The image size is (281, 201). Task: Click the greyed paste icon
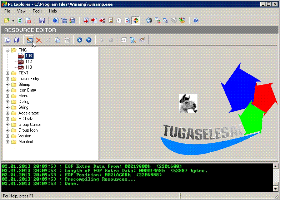(x=67, y=40)
